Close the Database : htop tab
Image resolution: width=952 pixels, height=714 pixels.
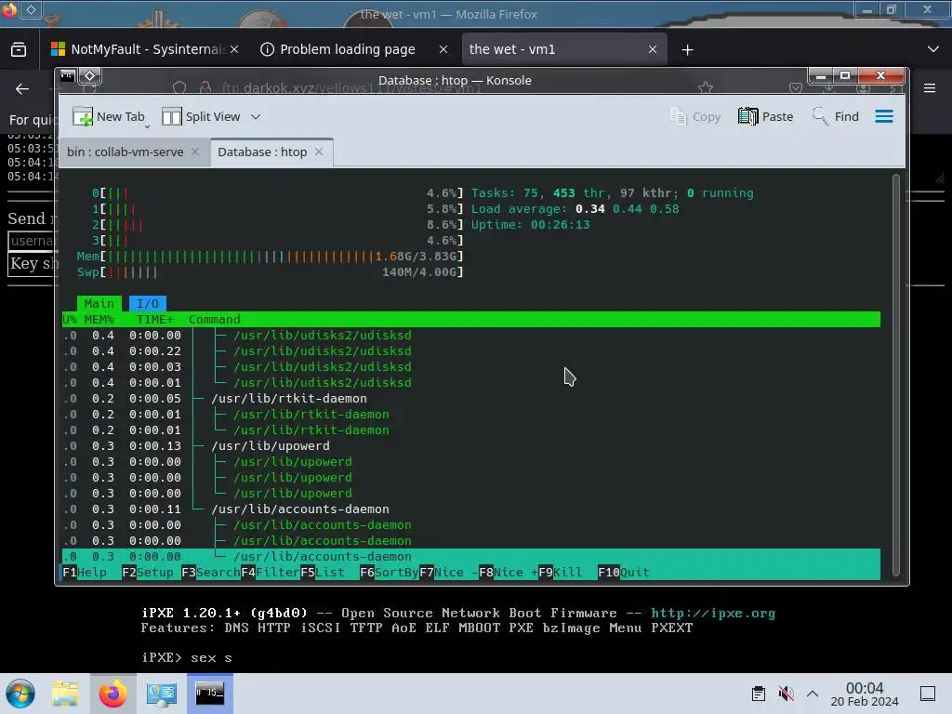319,152
